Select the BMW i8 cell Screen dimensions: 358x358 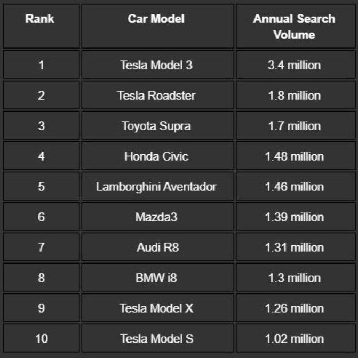click(156, 278)
